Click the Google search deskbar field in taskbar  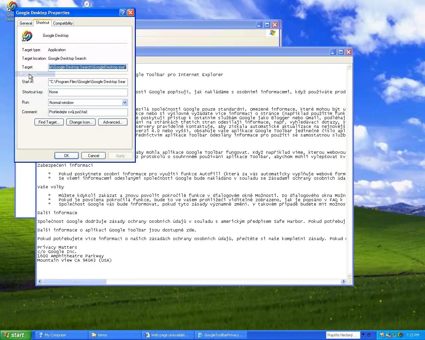coord(343,335)
